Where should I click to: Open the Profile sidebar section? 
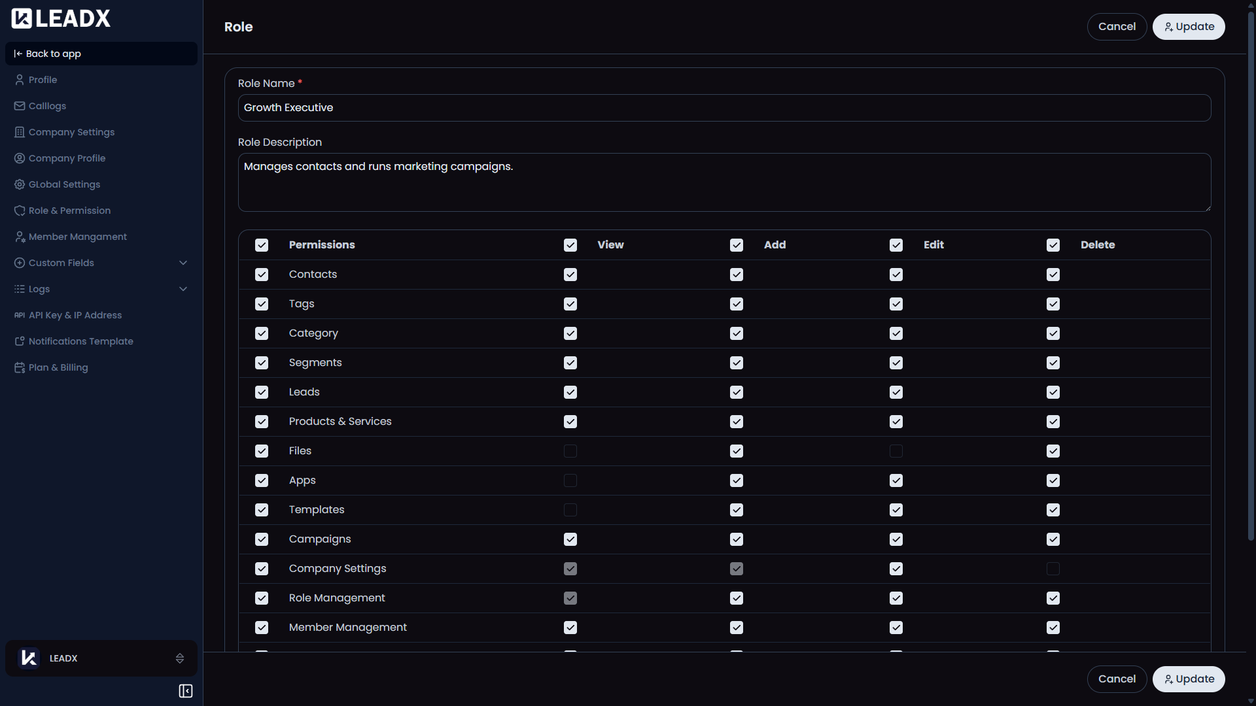43,79
